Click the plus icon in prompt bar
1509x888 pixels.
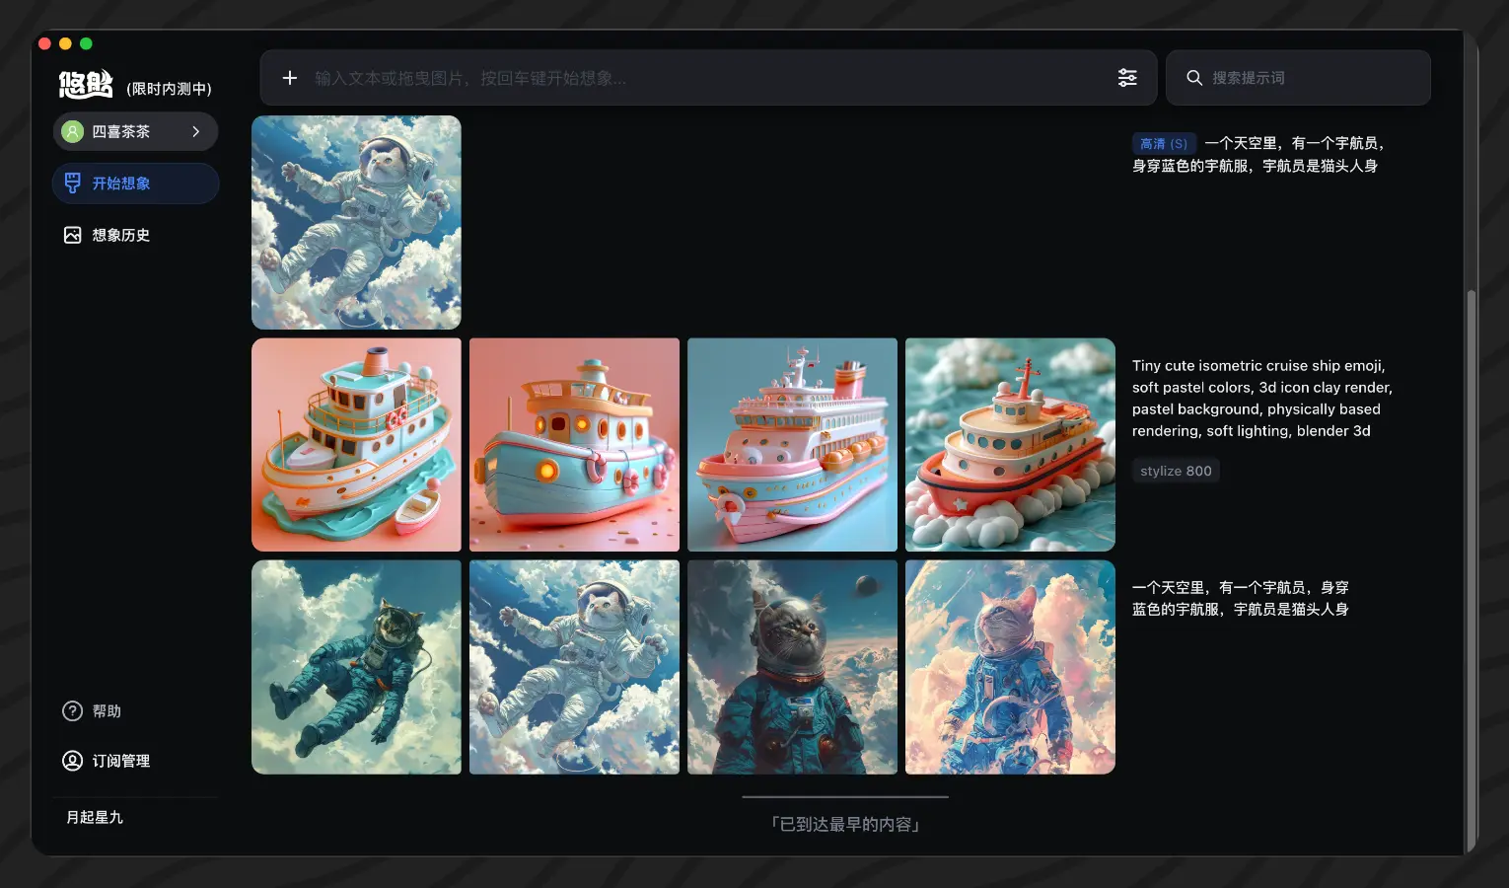coord(290,78)
